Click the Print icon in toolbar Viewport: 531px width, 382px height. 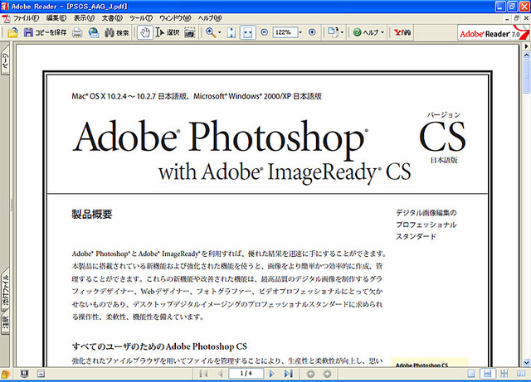77,32
